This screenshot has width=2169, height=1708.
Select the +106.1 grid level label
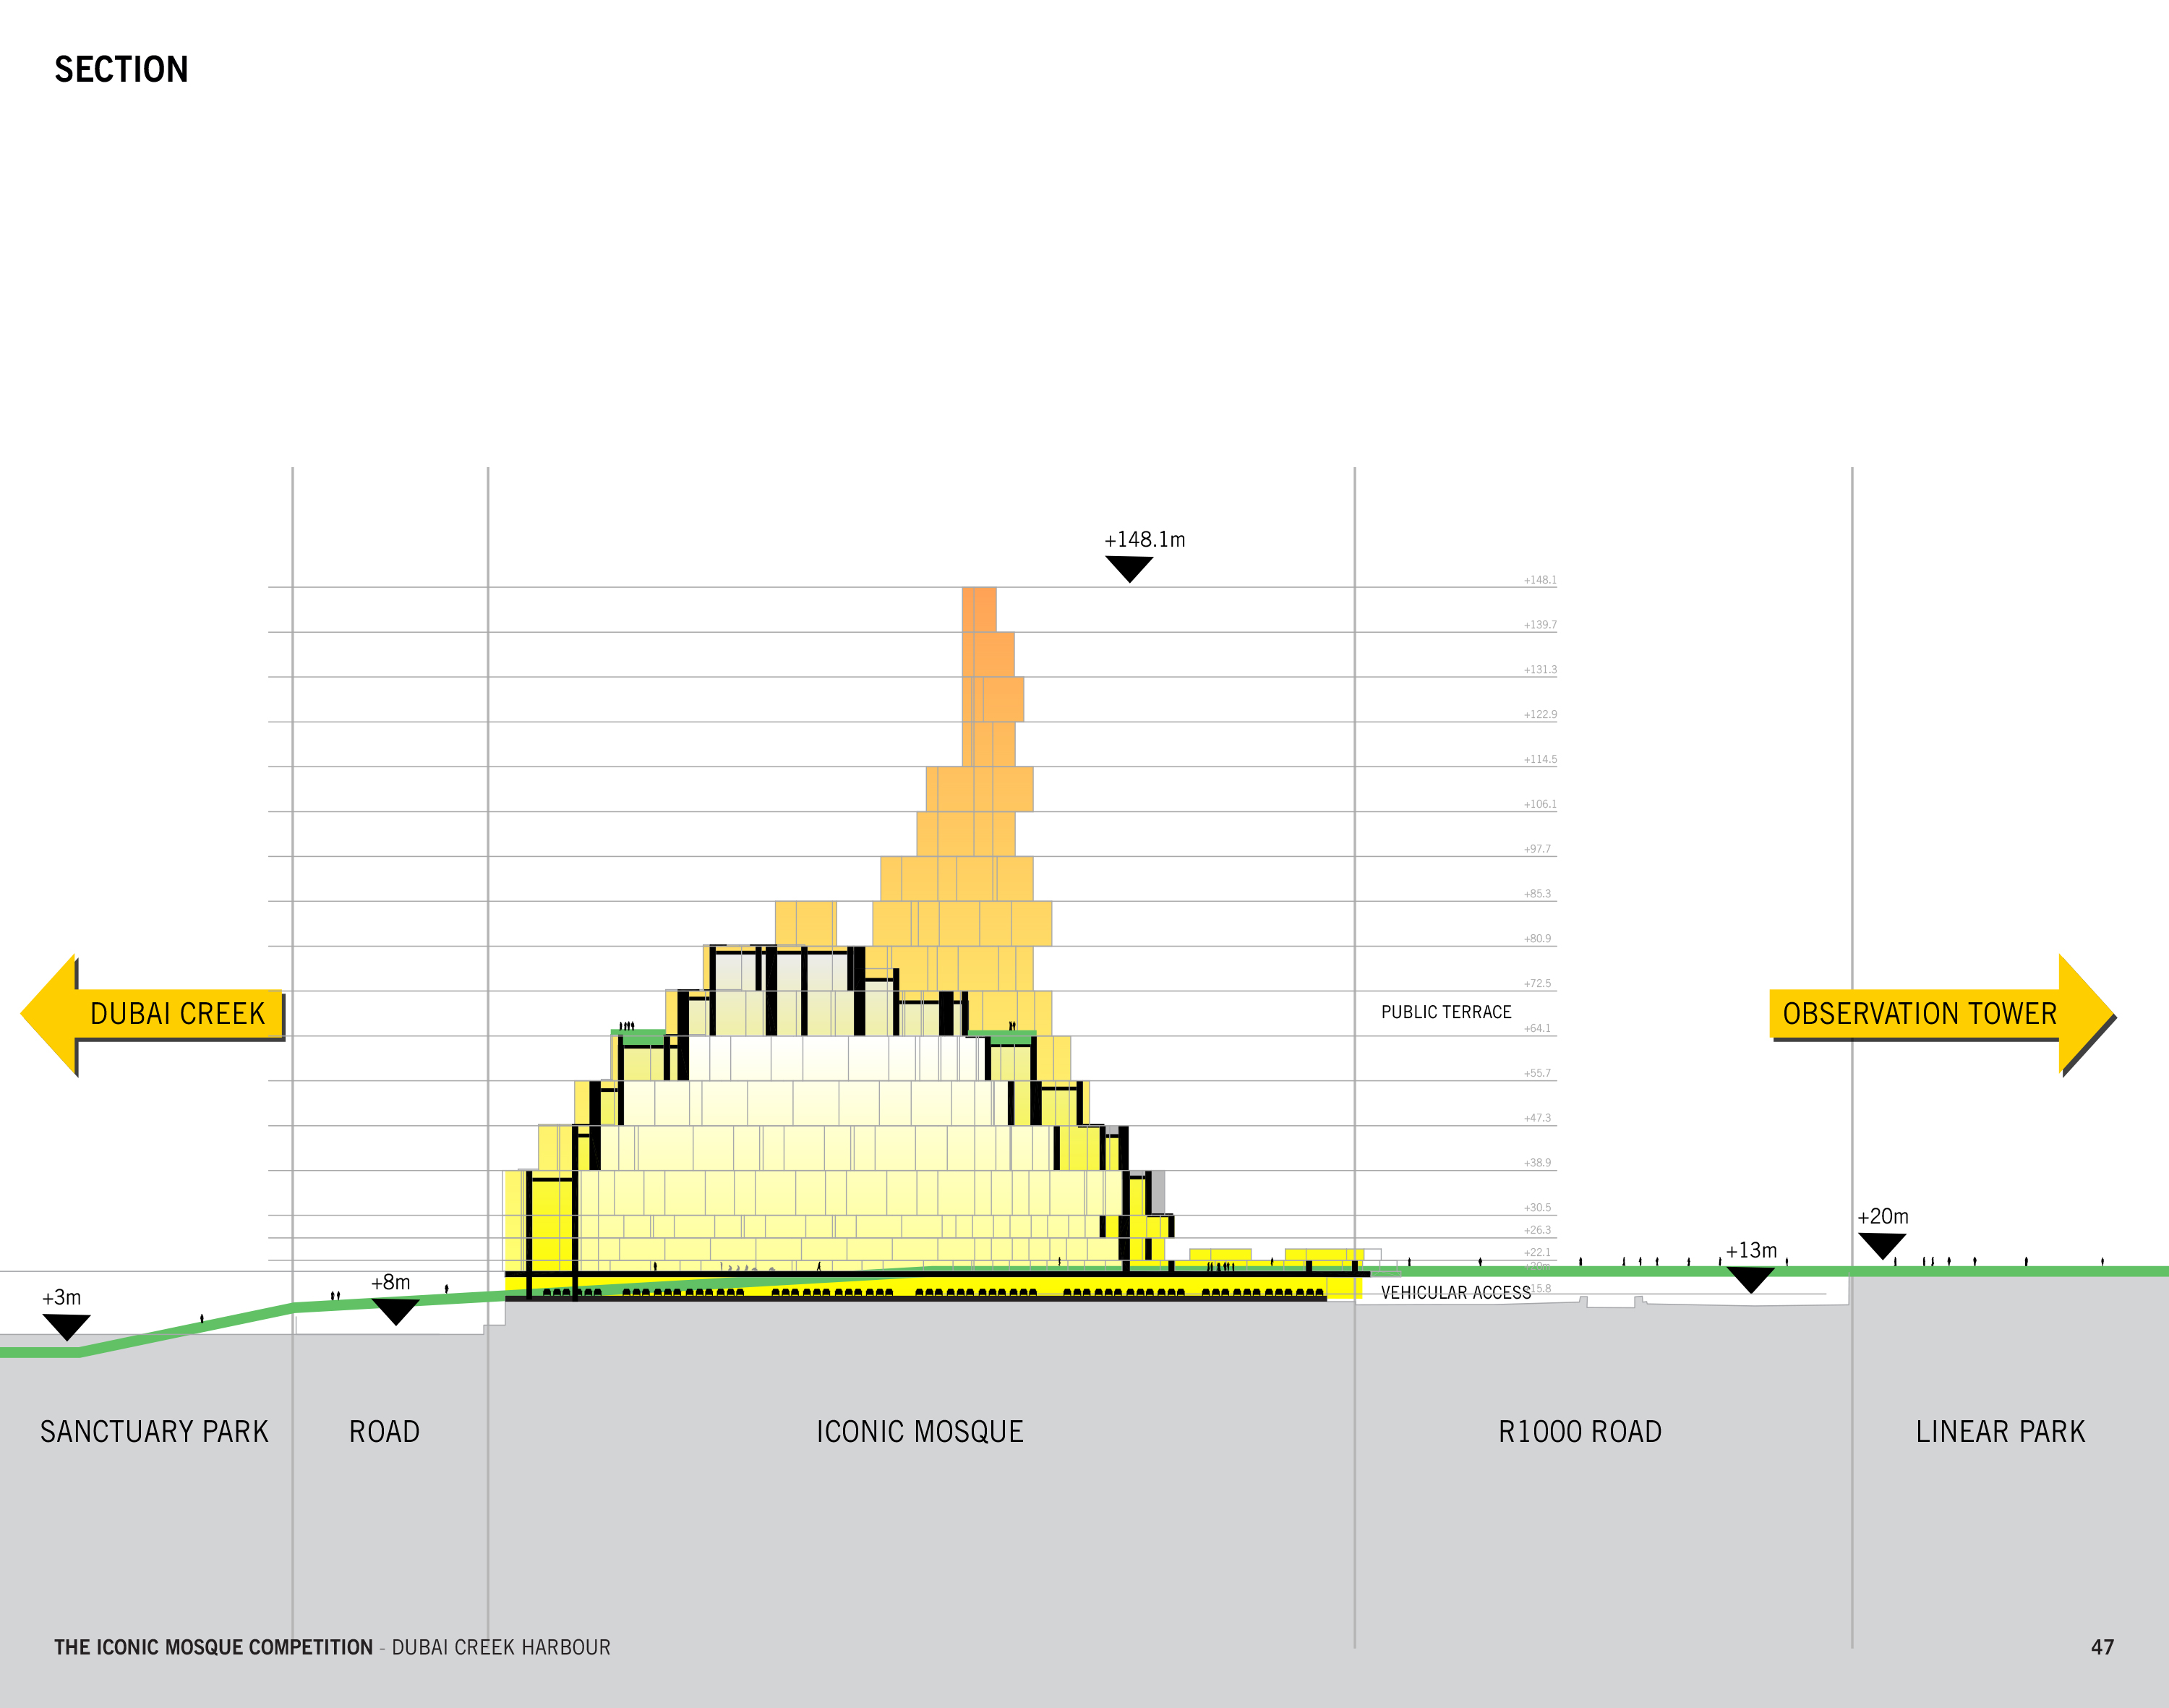coord(1540,804)
